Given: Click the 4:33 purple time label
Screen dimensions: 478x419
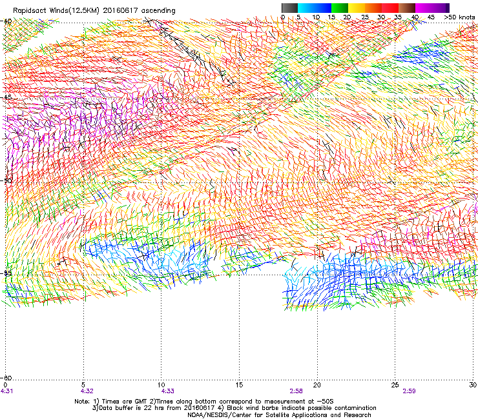Looking at the screenshot, I should (168, 391).
